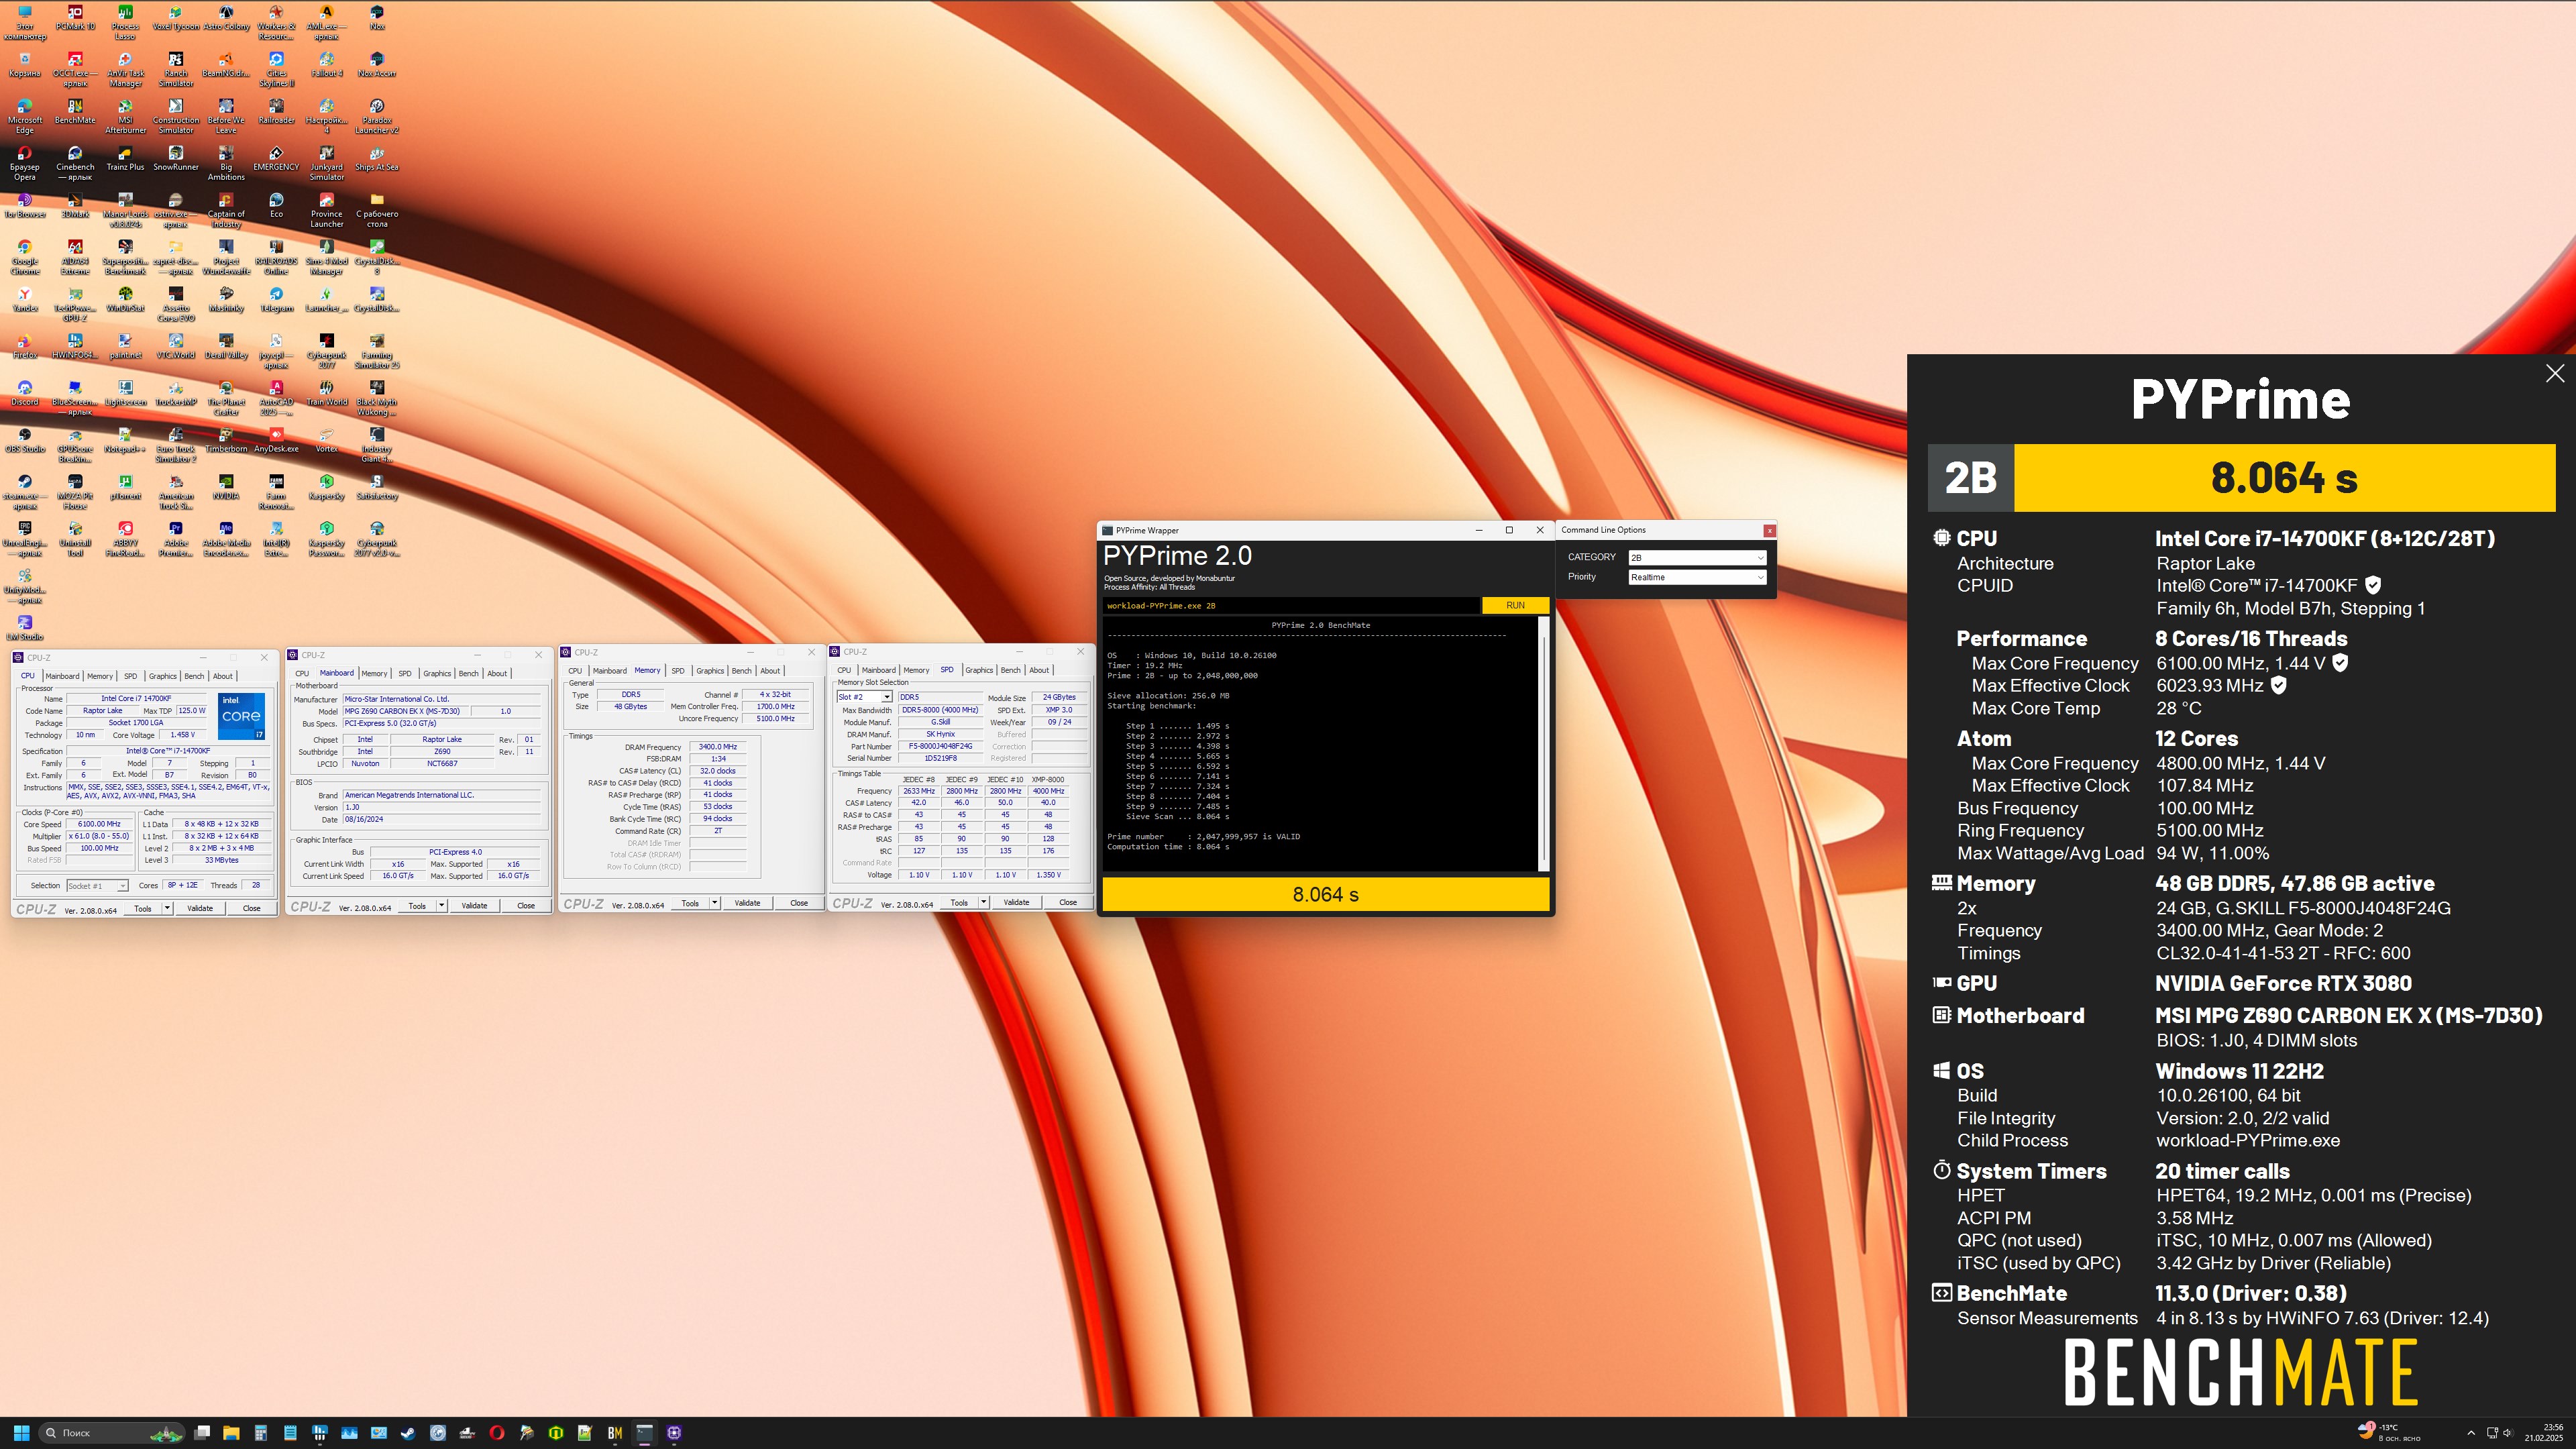
Task: Open the PCMark 10 desktop shortcut
Action: 75,18
